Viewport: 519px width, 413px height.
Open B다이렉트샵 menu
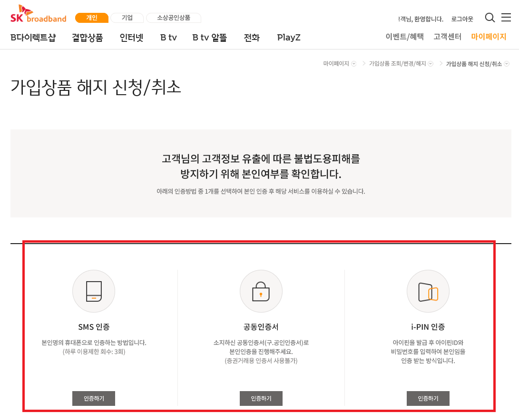click(x=33, y=38)
